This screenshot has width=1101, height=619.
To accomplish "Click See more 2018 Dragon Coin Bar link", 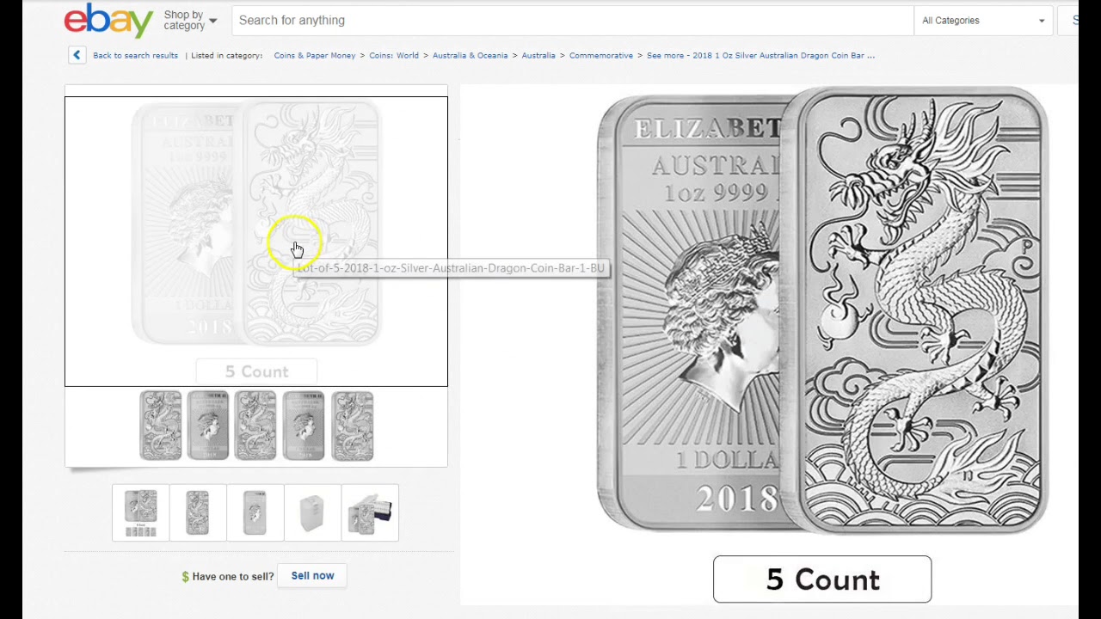I will pos(760,55).
